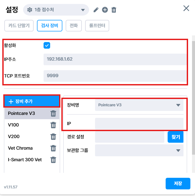Click the 장비 추가 button
This screenshot has height=196, width=195.
pyautogui.click(x=32, y=101)
